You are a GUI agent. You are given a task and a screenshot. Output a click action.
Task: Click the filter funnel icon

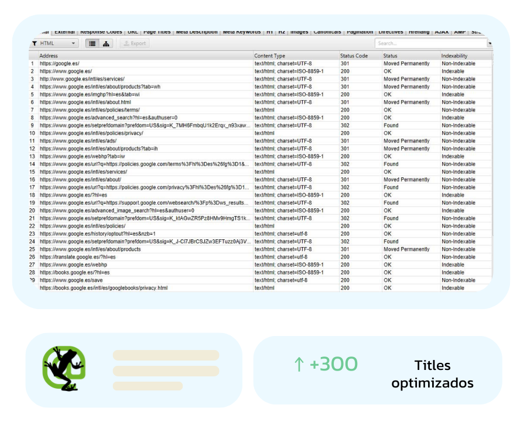[35, 43]
